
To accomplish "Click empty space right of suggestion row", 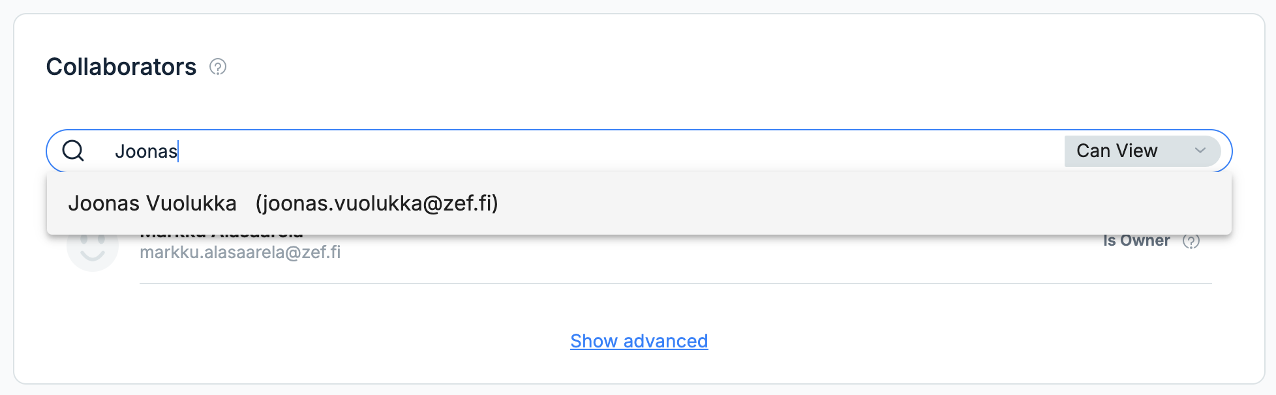I will tap(861, 203).
